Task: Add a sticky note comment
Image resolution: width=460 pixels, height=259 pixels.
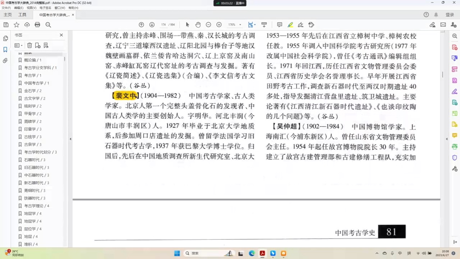Action: pyautogui.click(x=280, y=25)
